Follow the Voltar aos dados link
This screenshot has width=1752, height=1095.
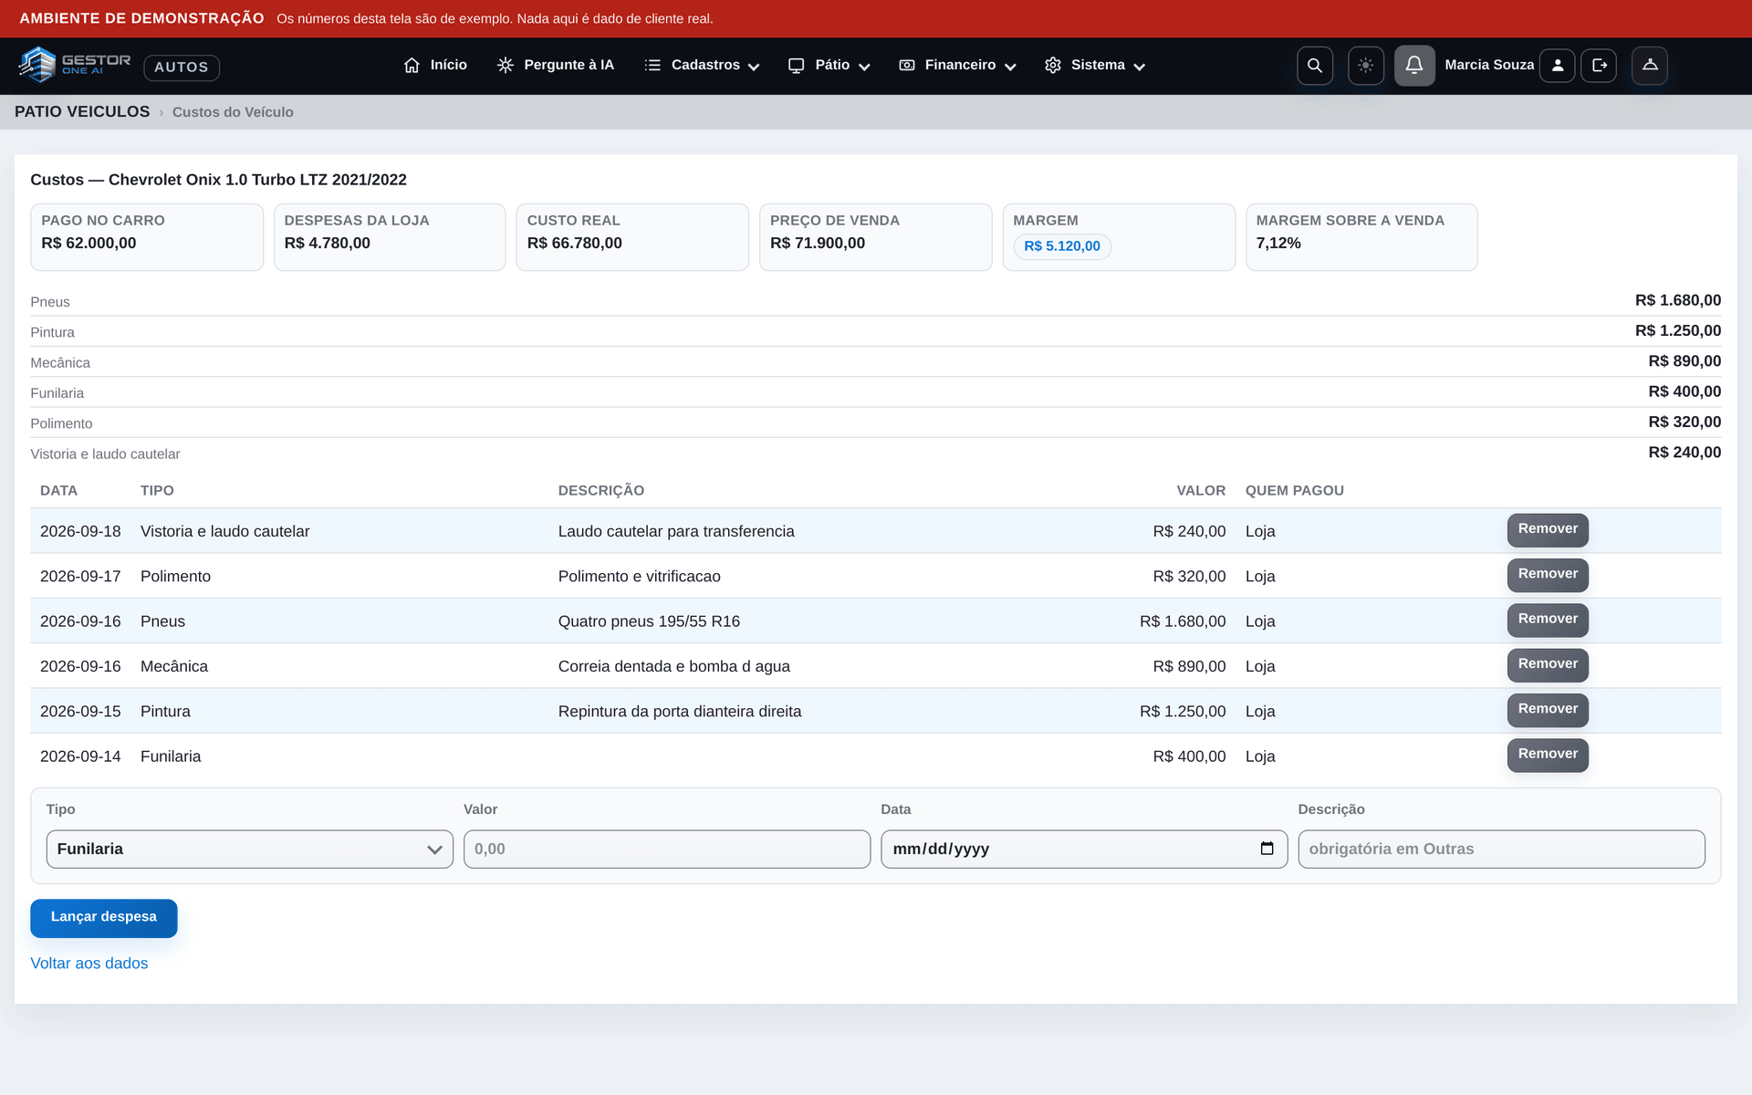(x=89, y=963)
